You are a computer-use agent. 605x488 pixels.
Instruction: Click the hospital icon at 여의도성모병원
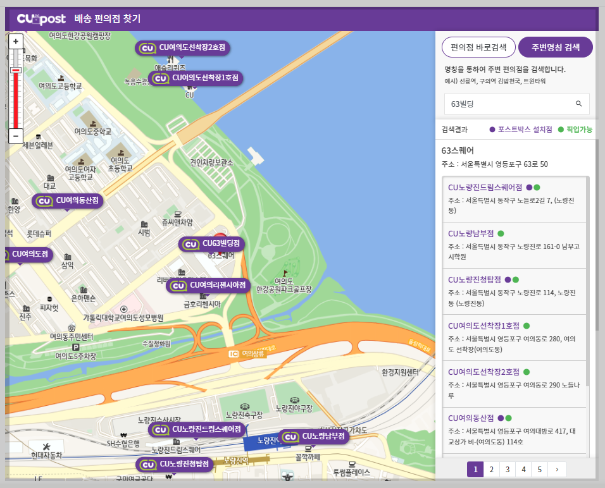click(x=124, y=309)
